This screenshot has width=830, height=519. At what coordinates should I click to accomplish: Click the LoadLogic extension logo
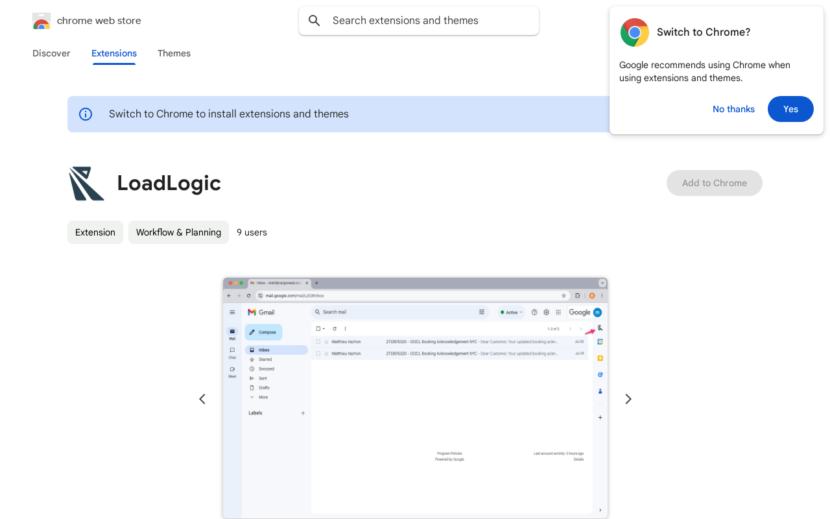click(x=86, y=184)
